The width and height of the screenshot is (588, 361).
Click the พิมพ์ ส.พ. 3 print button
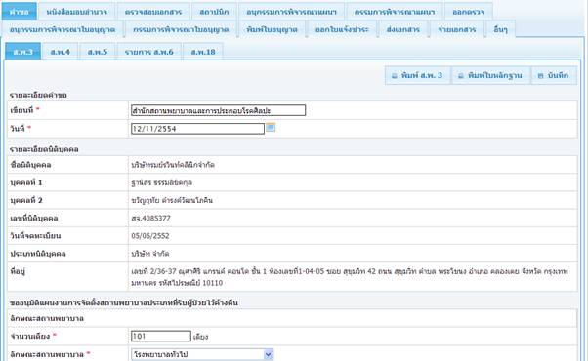click(417, 75)
